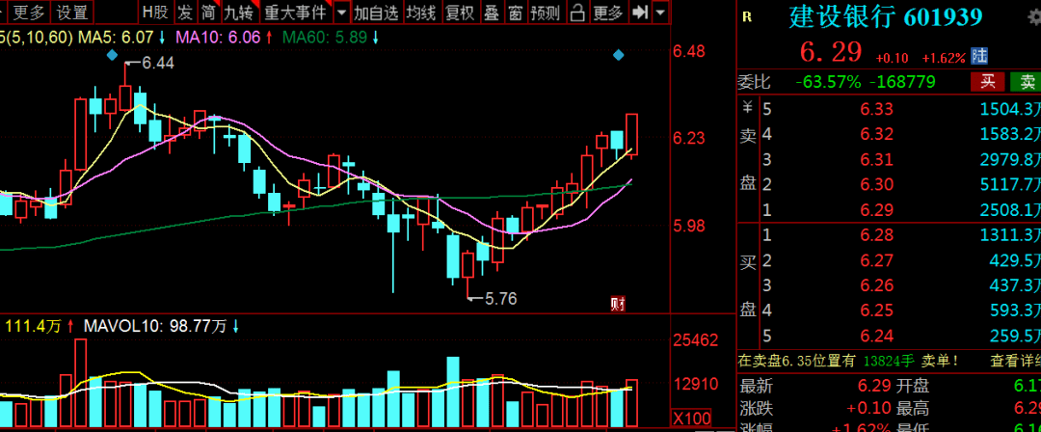Click the 叠 overlay toolbar icon
The height and width of the screenshot is (432, 1041).
(x=492, y=12)
